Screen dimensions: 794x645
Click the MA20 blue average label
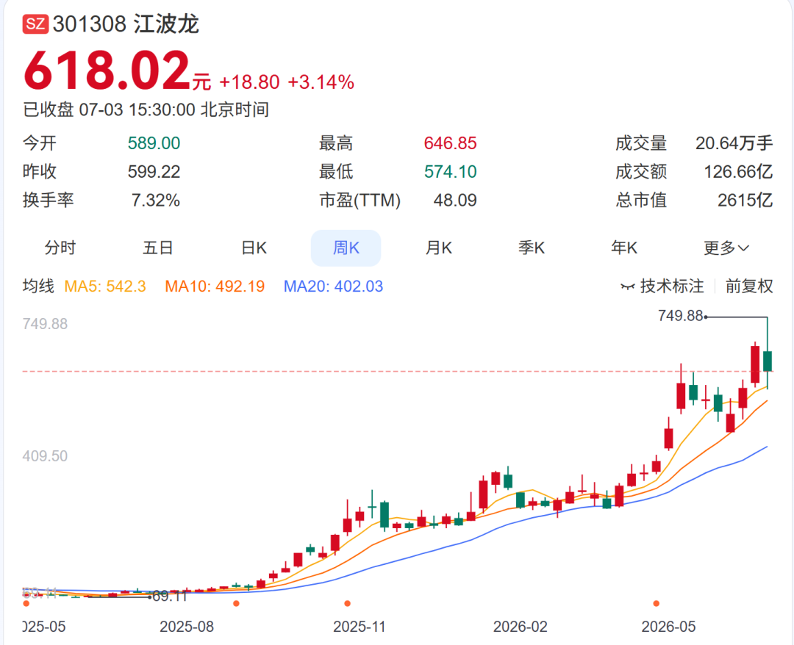point(333,287)
